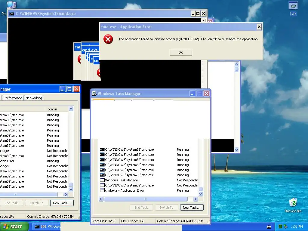Maximize the C:\WINDOWS\system32\cmd.exe console window
The height and width of the screenshot is (231, 308).
pyautogui.click(x=198, y=14)
